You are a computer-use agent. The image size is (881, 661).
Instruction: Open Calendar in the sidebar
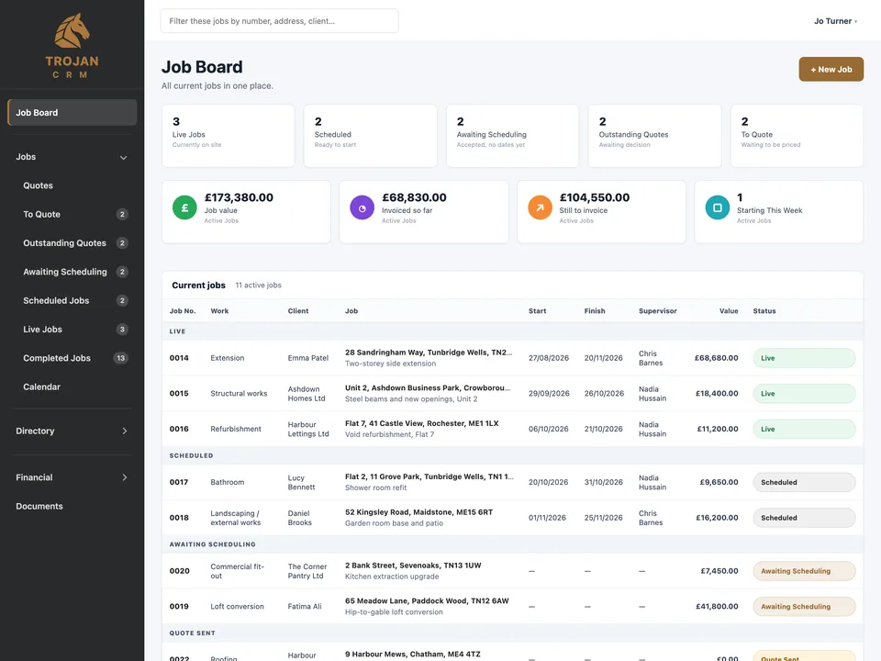pos(41,387)
